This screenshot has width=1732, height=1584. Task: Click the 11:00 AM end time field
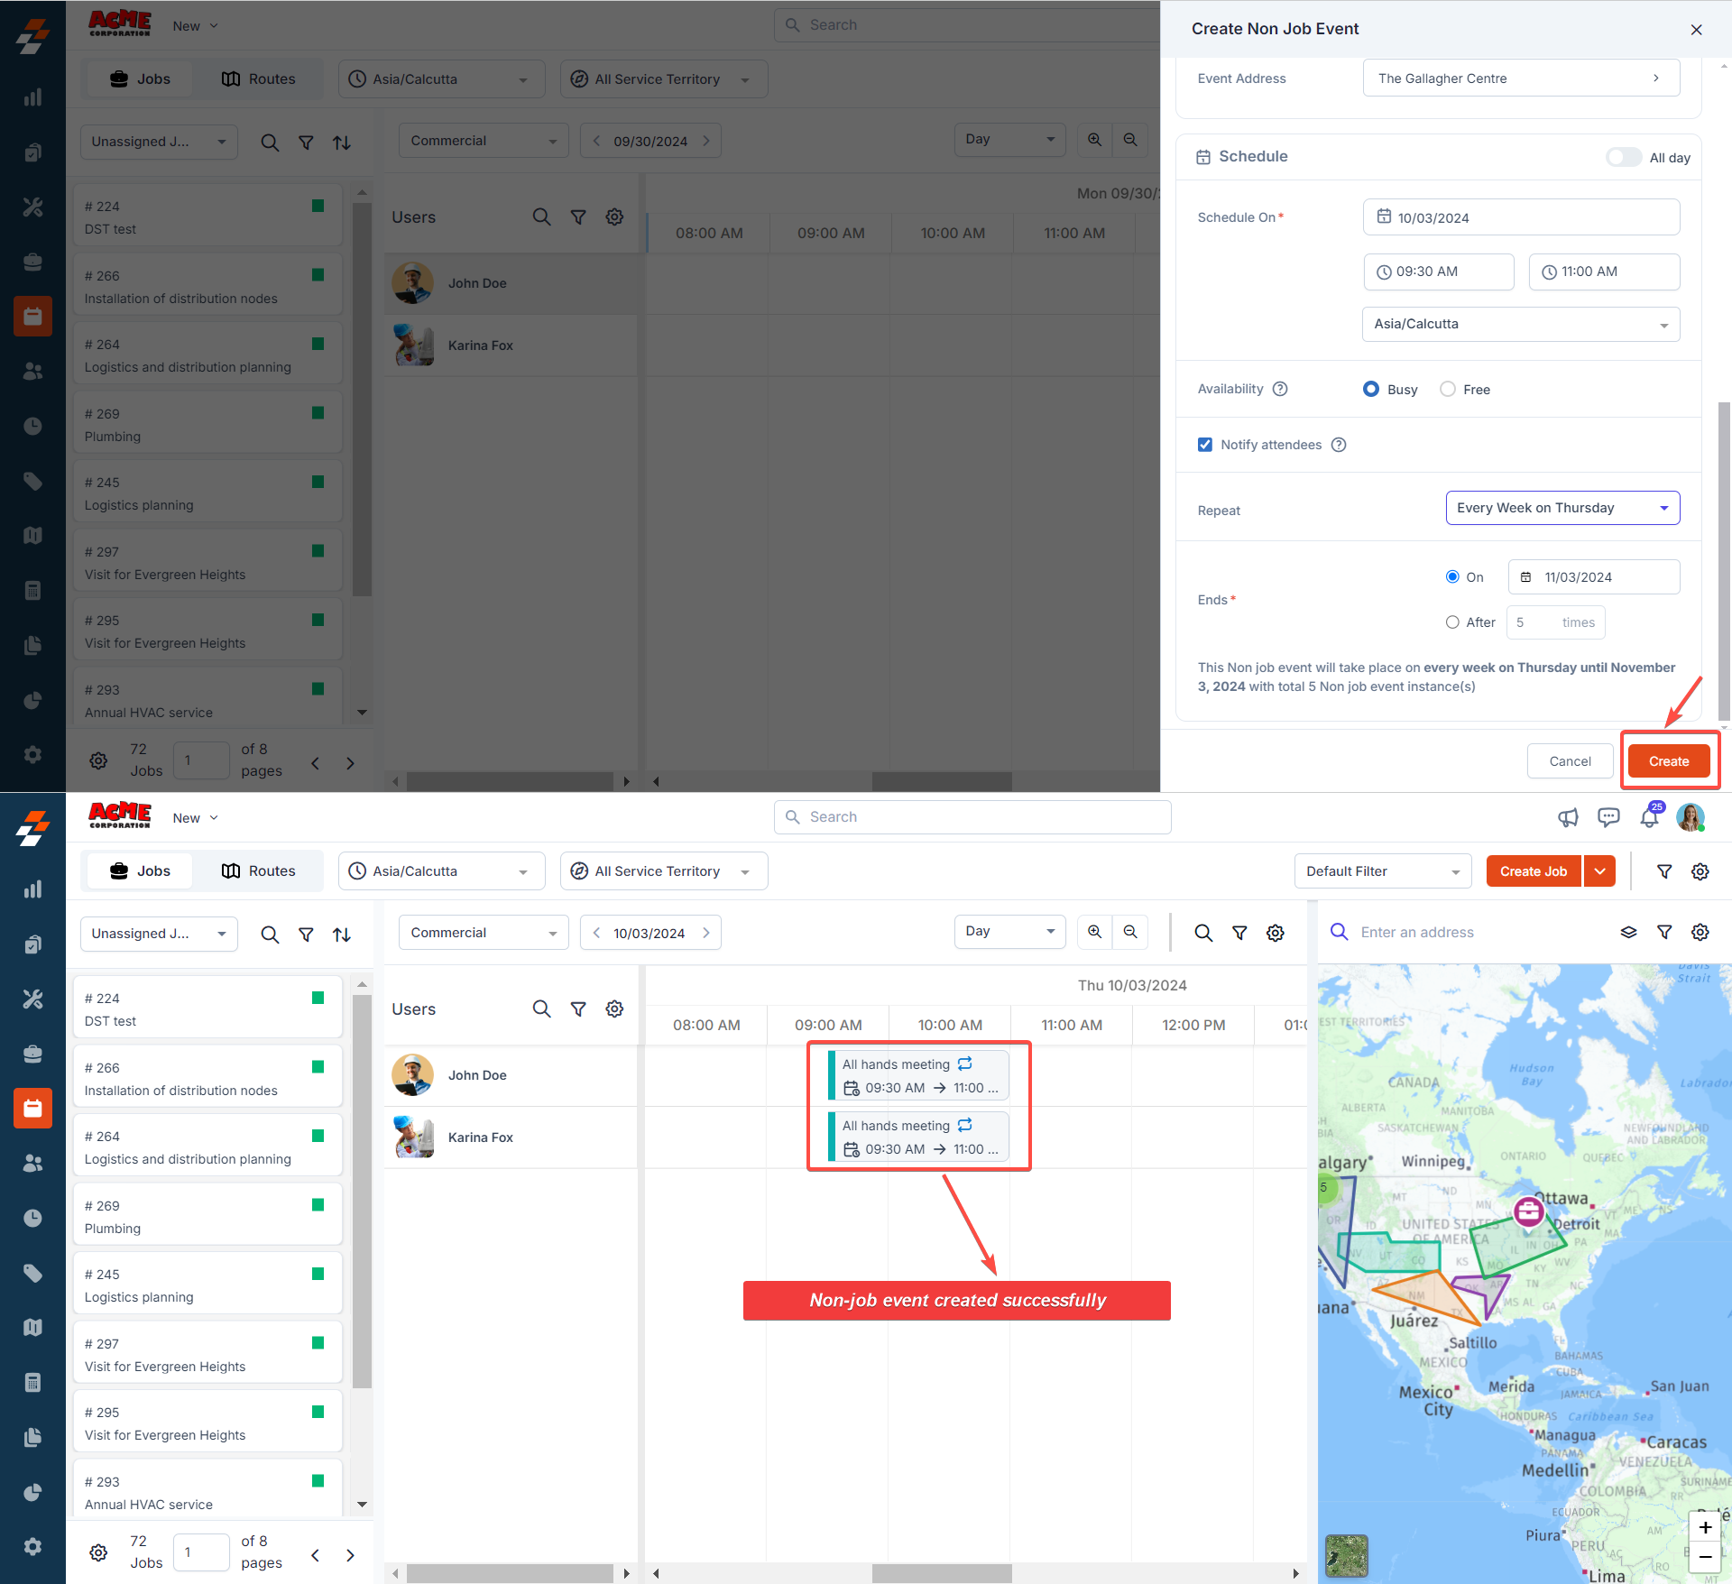pyautogui.click(x=1604, y=272)
